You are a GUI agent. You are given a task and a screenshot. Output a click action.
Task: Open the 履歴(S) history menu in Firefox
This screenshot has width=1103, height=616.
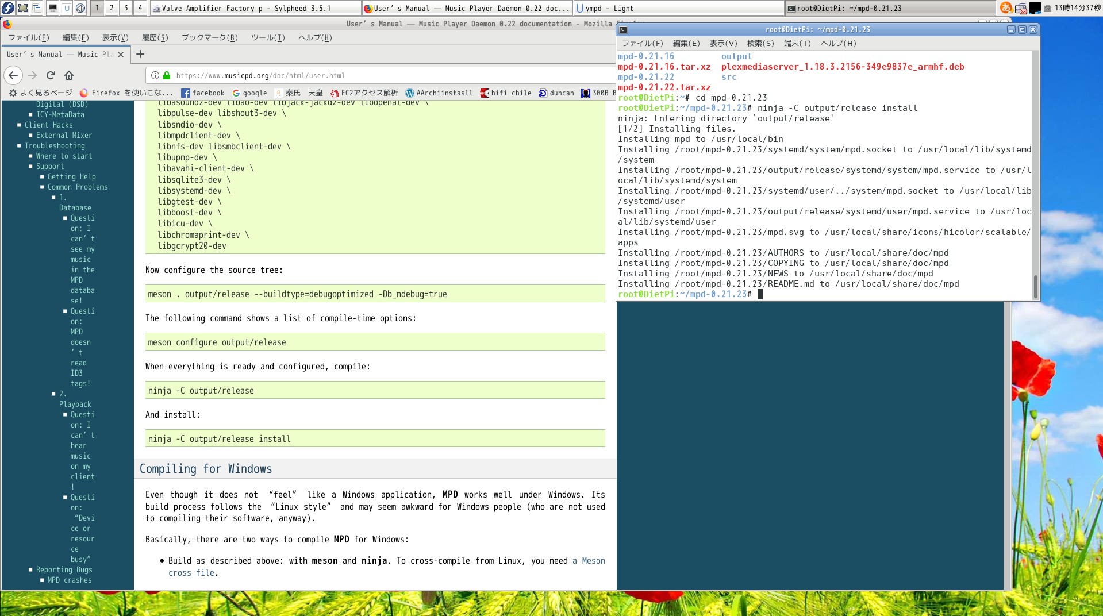tap(155, 37)
